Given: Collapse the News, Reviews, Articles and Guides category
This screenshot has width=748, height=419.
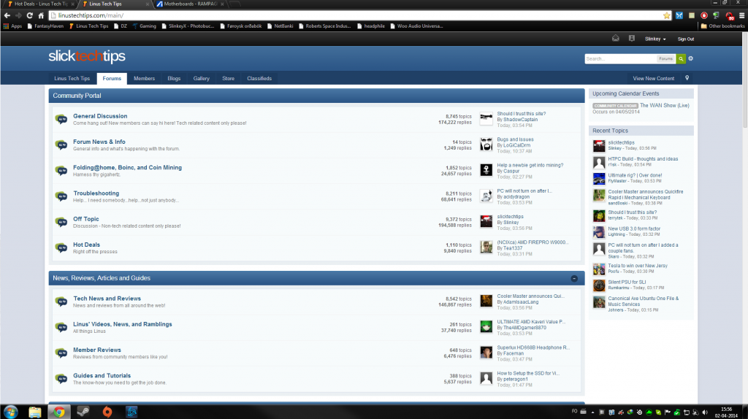Looking at the screenshot, I should 574,278.
